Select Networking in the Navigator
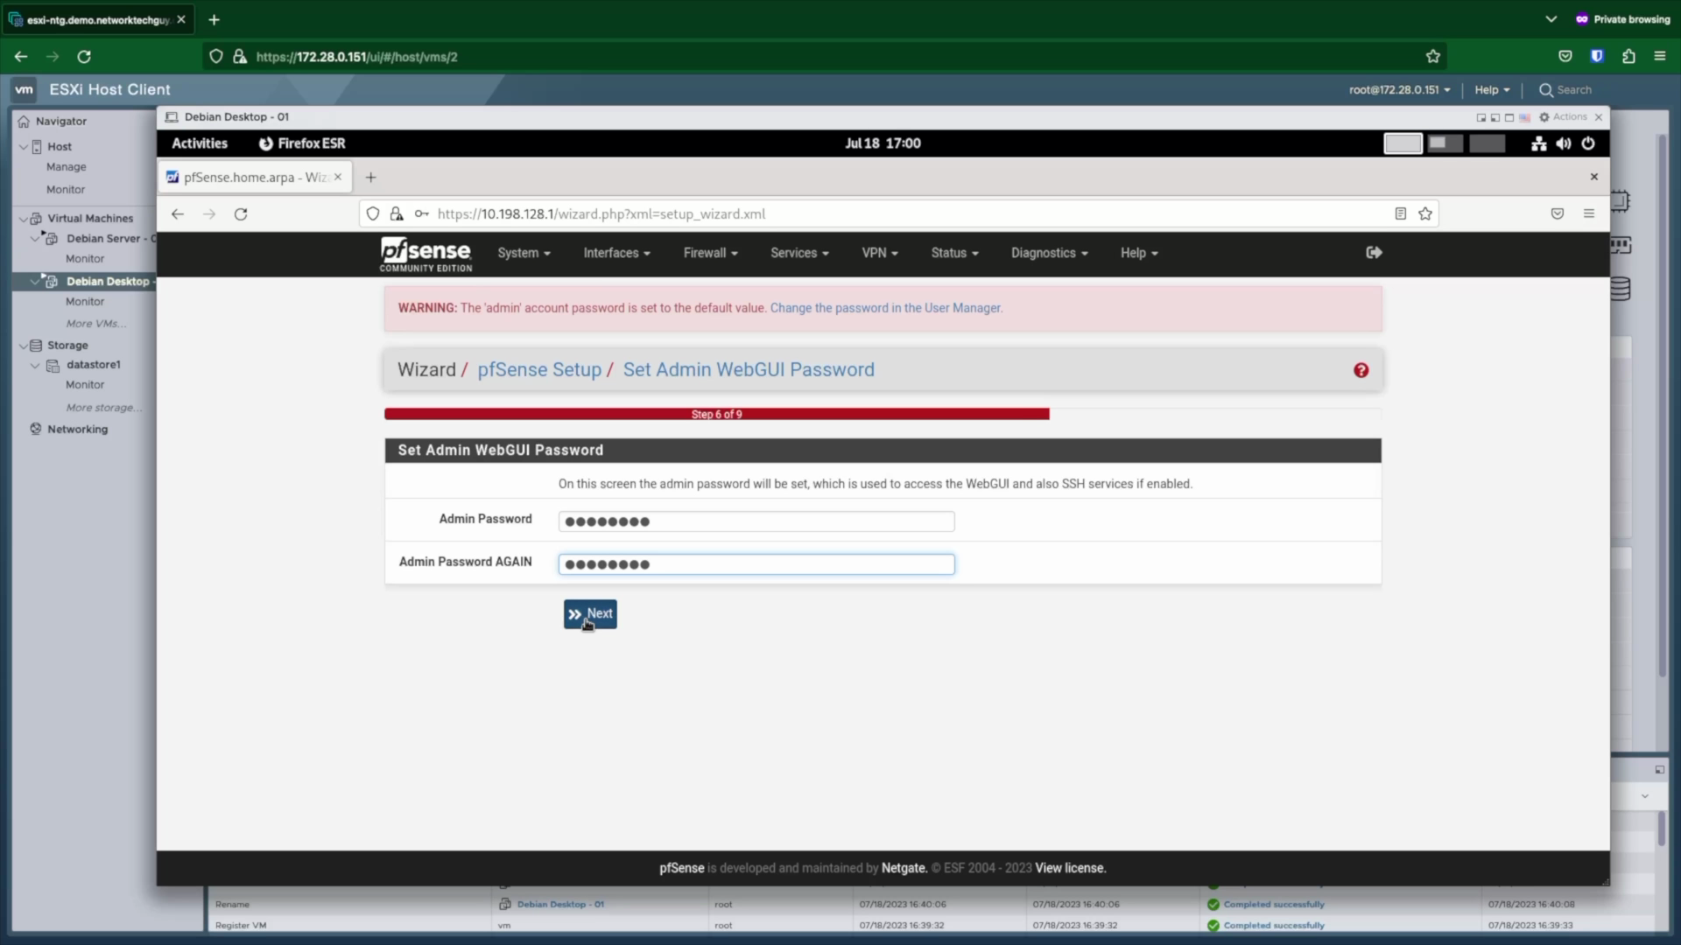The width and height of the screenshot is (1681, 945). [78, 430]
